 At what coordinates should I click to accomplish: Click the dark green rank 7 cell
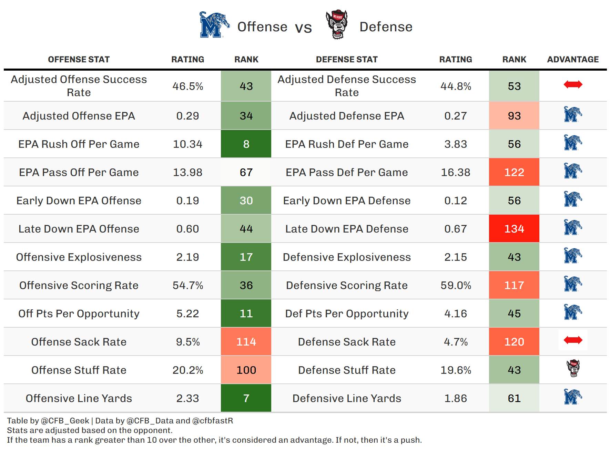point(246,398)
